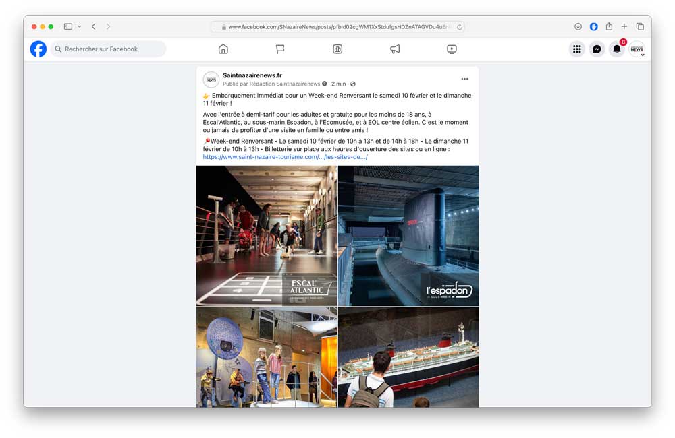Open Messenger chats icon

[x=597, y=49]
